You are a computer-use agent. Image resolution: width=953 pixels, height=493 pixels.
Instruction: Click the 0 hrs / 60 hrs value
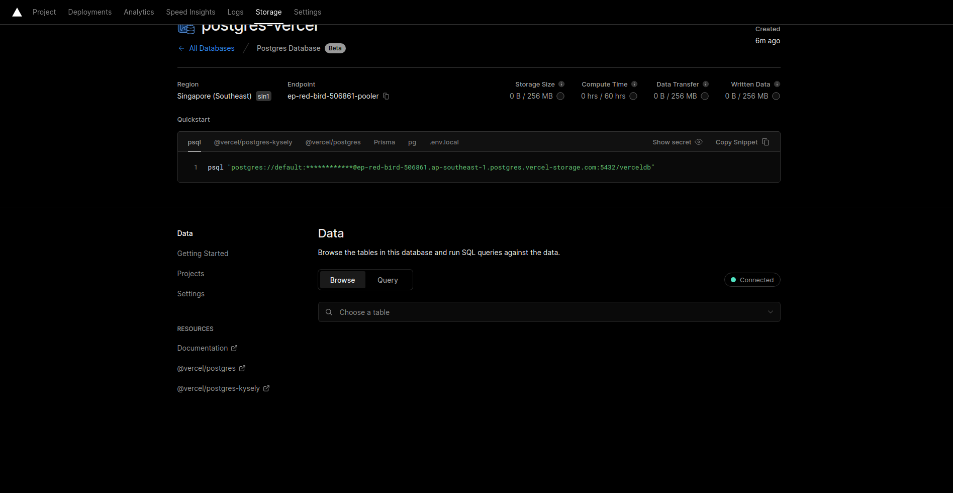click(x=603, y=96)
